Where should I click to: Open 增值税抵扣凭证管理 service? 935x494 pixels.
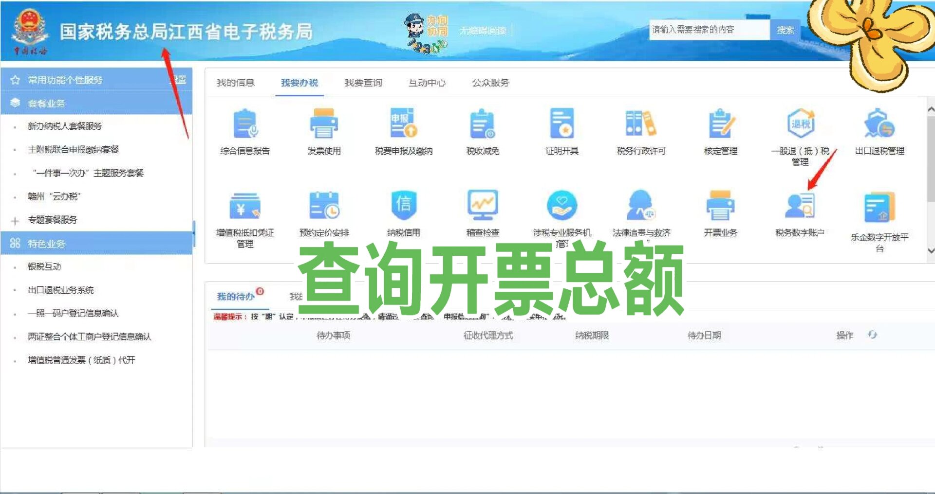245,207
